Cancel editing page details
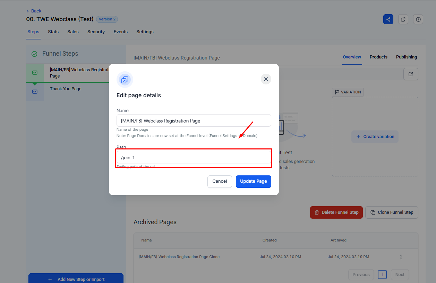The image size is (436, 283). tap(220, 181)
